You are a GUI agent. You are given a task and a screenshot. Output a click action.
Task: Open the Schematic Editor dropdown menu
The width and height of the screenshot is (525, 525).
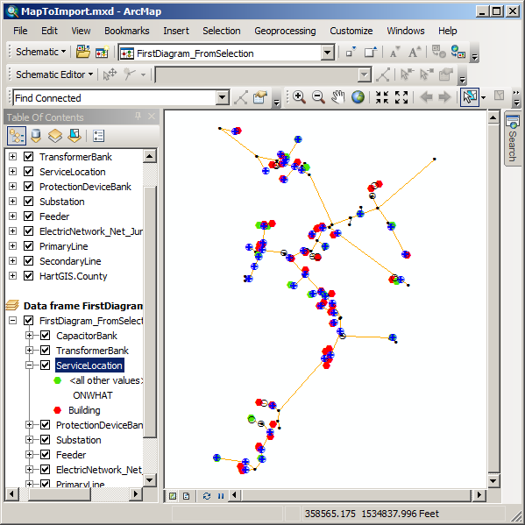(x=54, y=74)
